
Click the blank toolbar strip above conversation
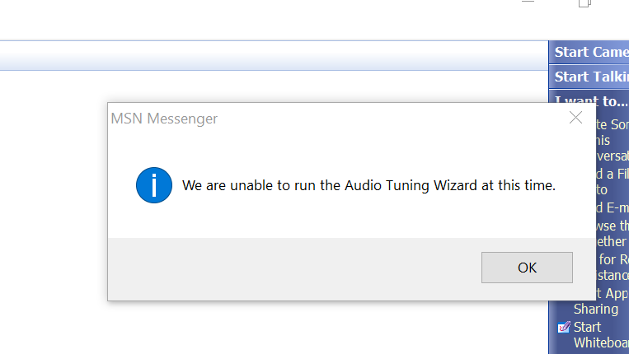272,56
